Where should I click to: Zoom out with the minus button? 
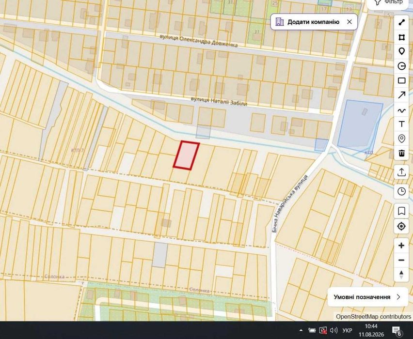(x=401, y=261)
